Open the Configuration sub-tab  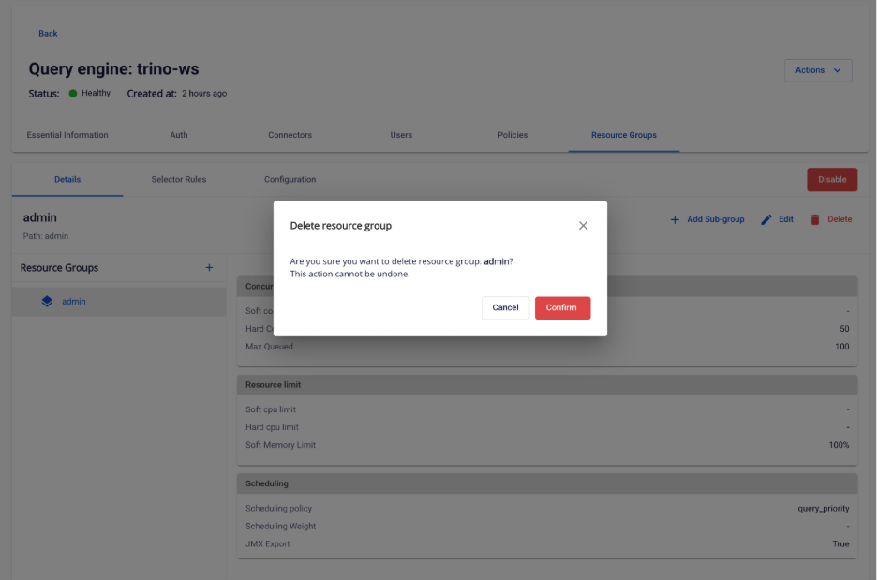click(x=290, y=180)
